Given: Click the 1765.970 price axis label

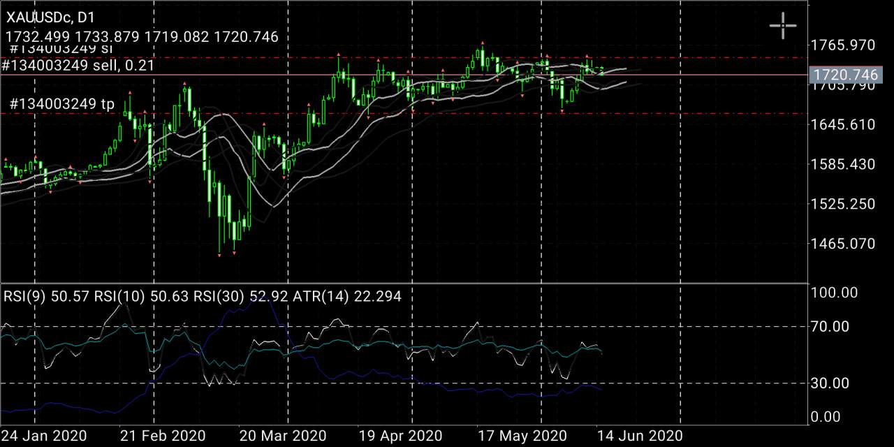Looking at the screenshot, I should coord(843,45).
